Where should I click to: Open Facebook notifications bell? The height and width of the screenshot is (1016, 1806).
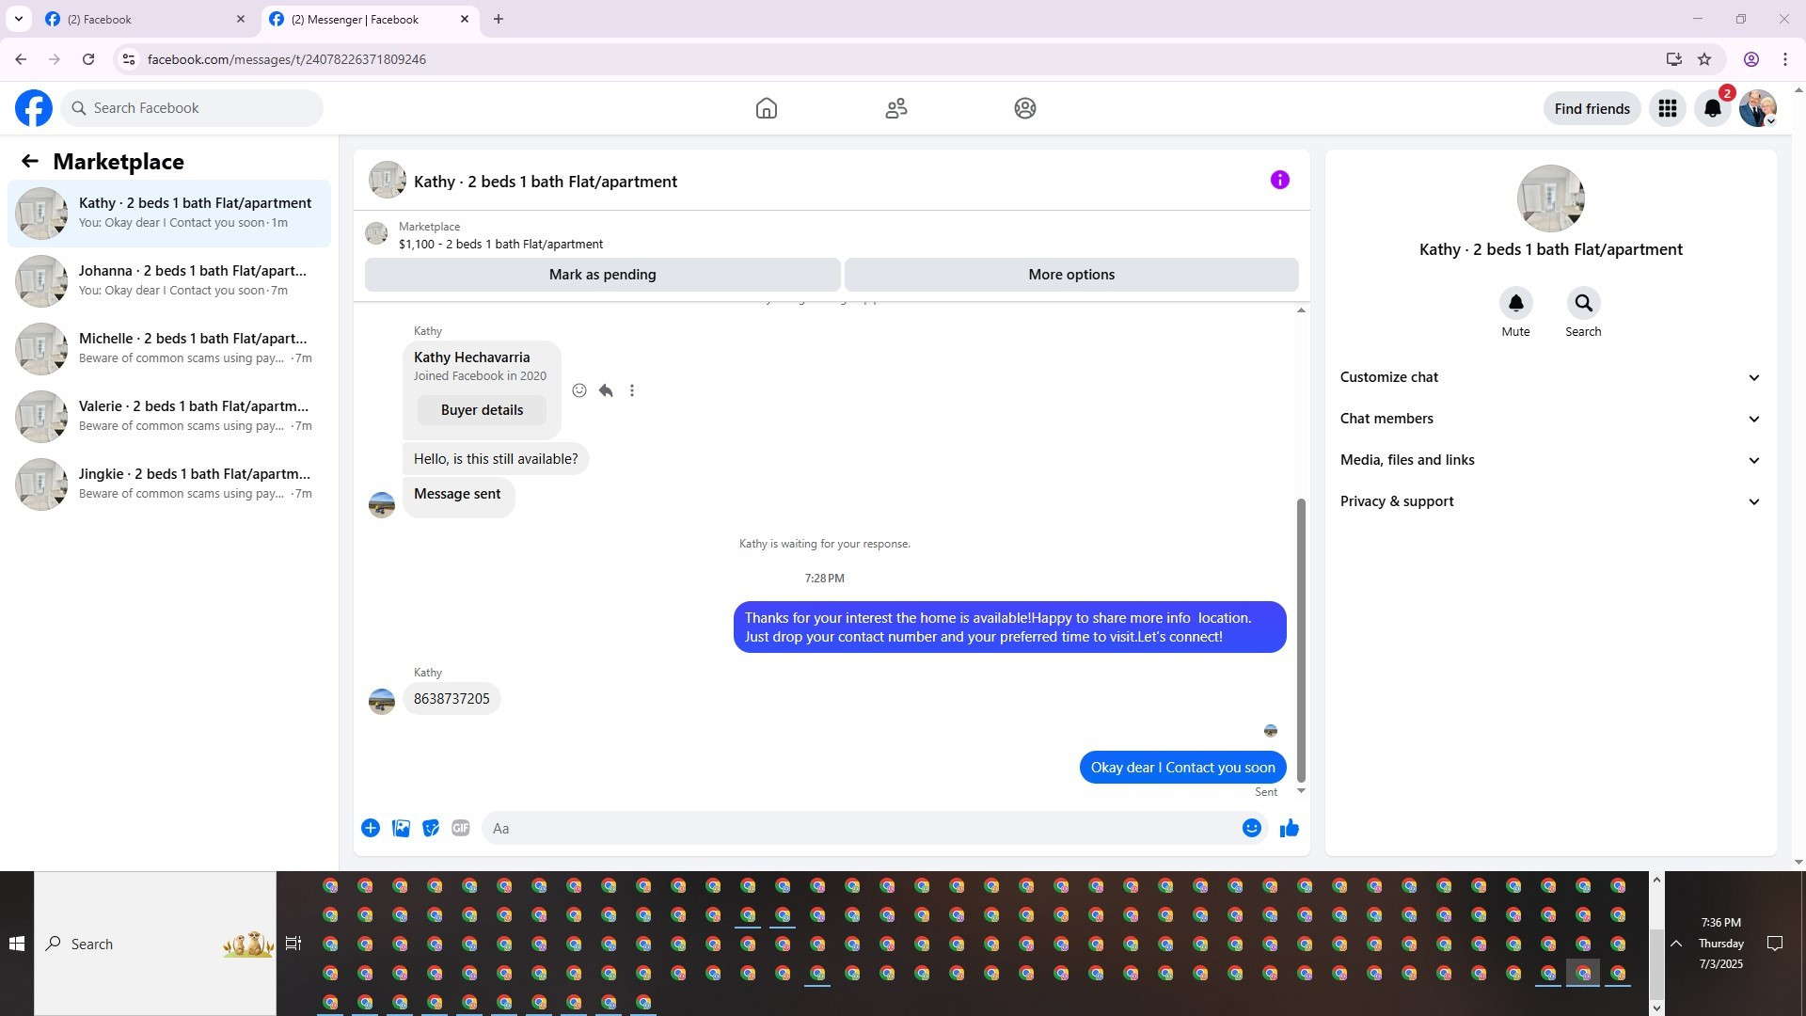pos(1712,108)
